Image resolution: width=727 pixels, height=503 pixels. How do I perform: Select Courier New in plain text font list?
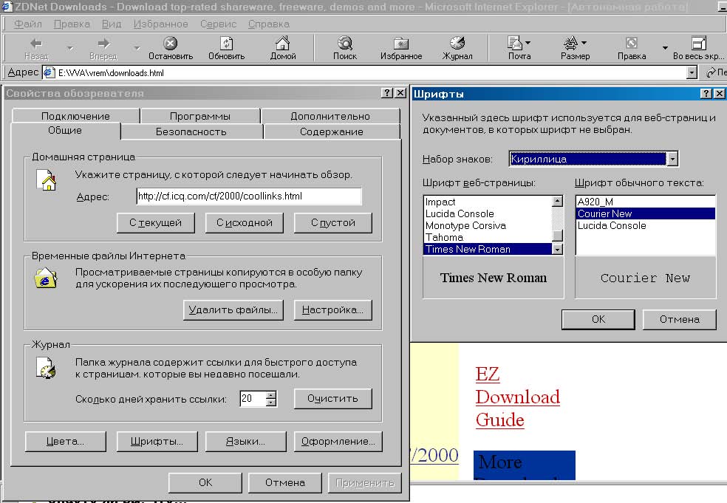coord(646,213)
